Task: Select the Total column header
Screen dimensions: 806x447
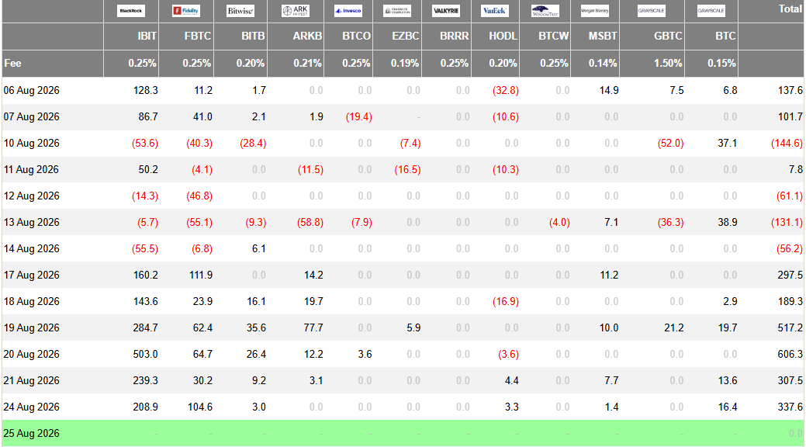Action: click(x=771, y=9)
